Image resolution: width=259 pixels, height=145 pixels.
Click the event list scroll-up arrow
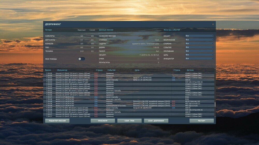(215, 69)
